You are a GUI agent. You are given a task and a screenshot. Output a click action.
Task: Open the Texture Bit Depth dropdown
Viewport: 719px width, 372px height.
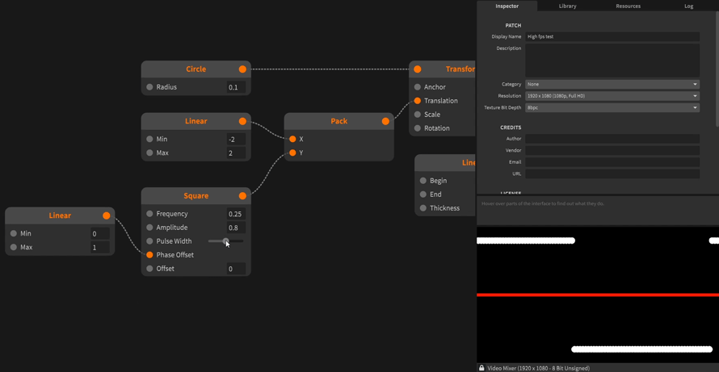(612, 108)
